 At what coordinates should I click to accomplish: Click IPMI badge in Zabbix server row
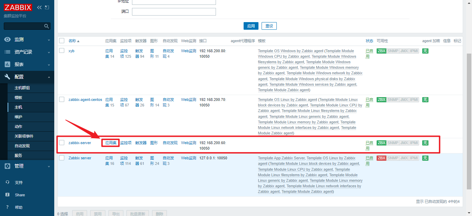click(x=414, y=158)
